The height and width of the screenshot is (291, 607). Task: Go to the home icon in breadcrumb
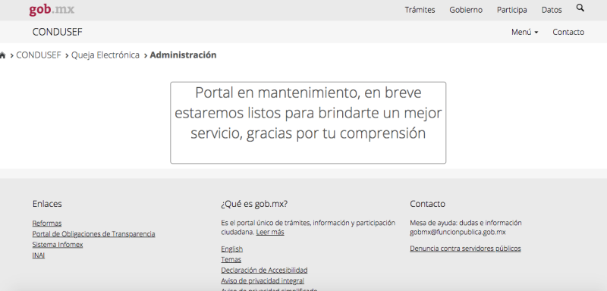pos(2,55)
